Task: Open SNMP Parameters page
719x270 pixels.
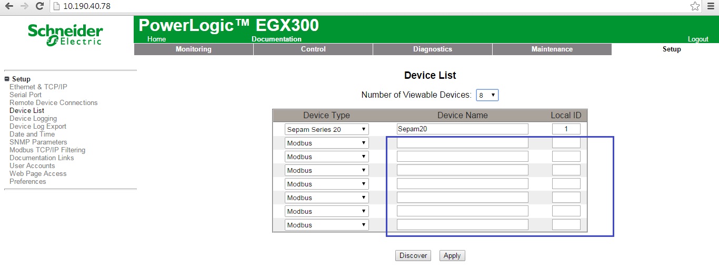Action: 38,142
